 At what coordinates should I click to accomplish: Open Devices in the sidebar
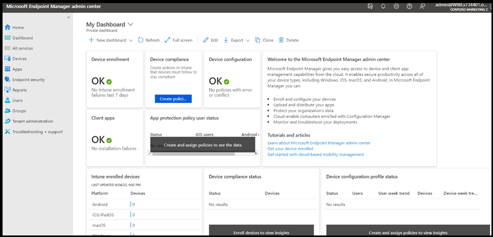[19, 58]
